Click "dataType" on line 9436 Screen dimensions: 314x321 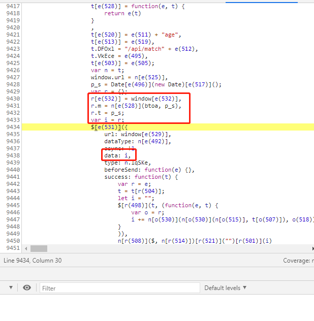[117, 141]
